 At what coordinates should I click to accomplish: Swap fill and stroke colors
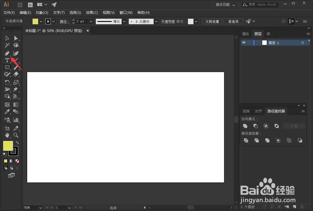[17, 143]
